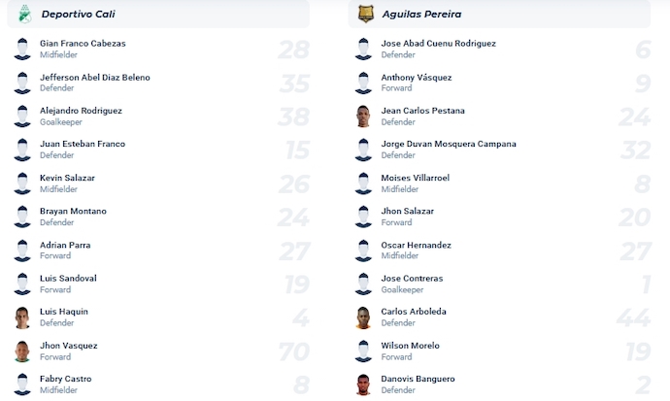Click Jean Carlos Pestana's player photo
The height and width of the screenshot is (401, 670).
[x=363, y=117]
